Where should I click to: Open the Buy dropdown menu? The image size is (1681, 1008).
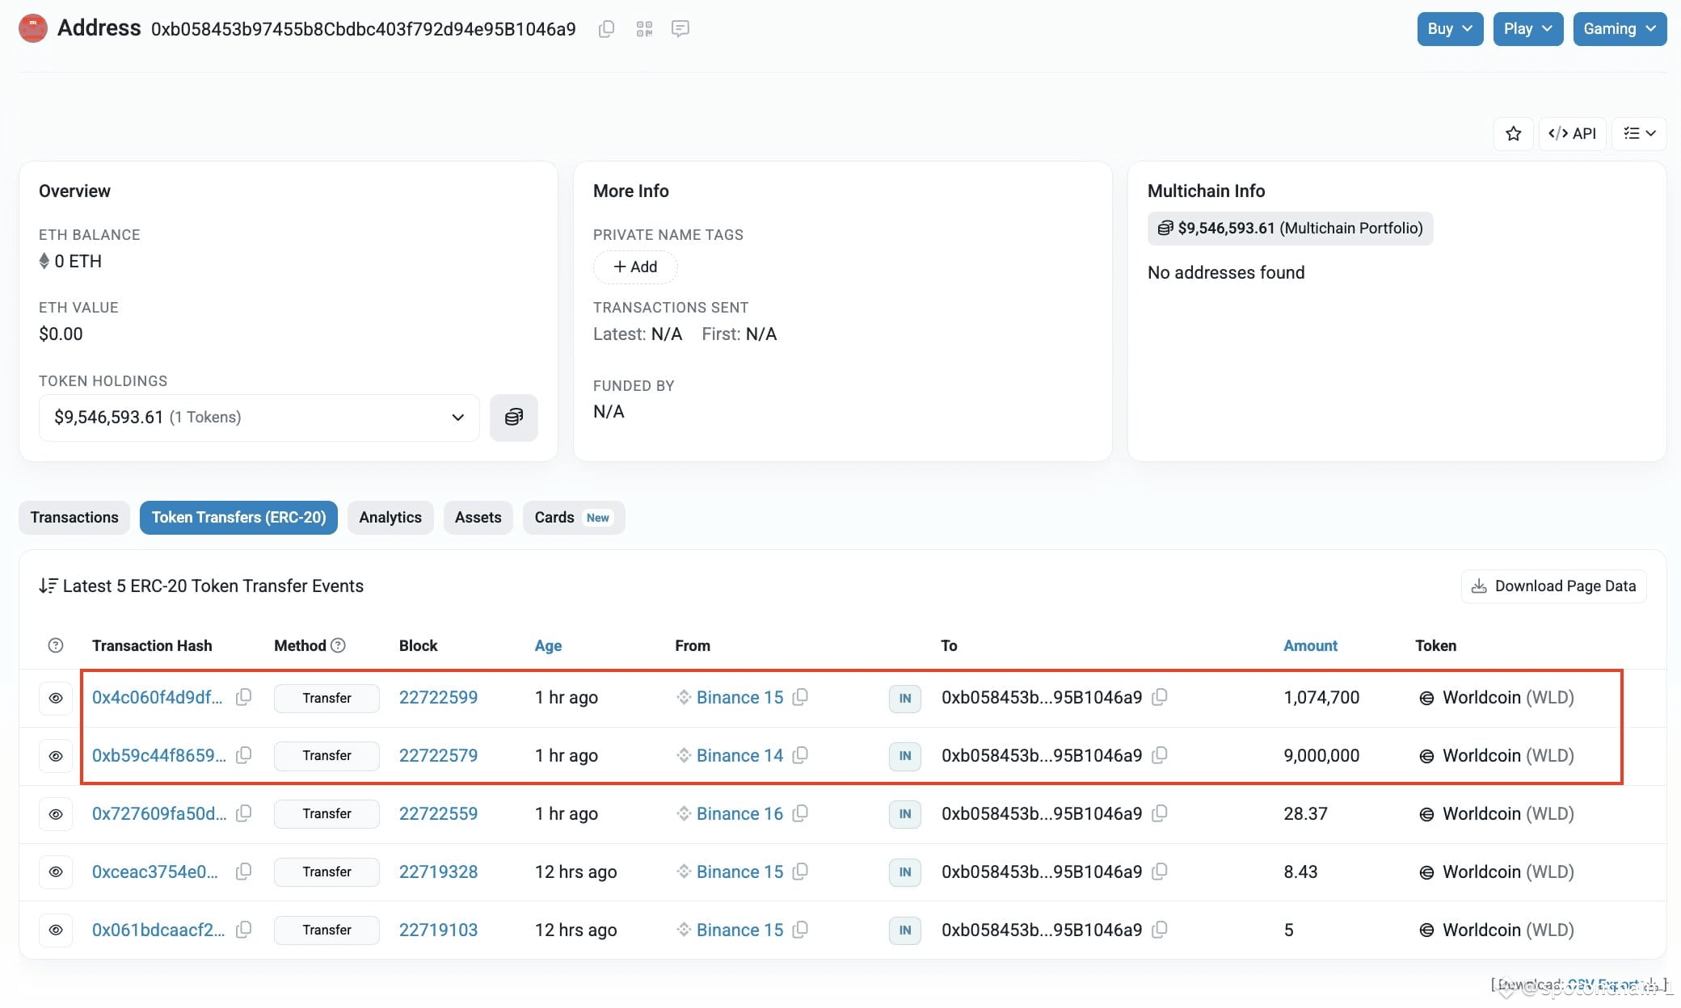1450,29
